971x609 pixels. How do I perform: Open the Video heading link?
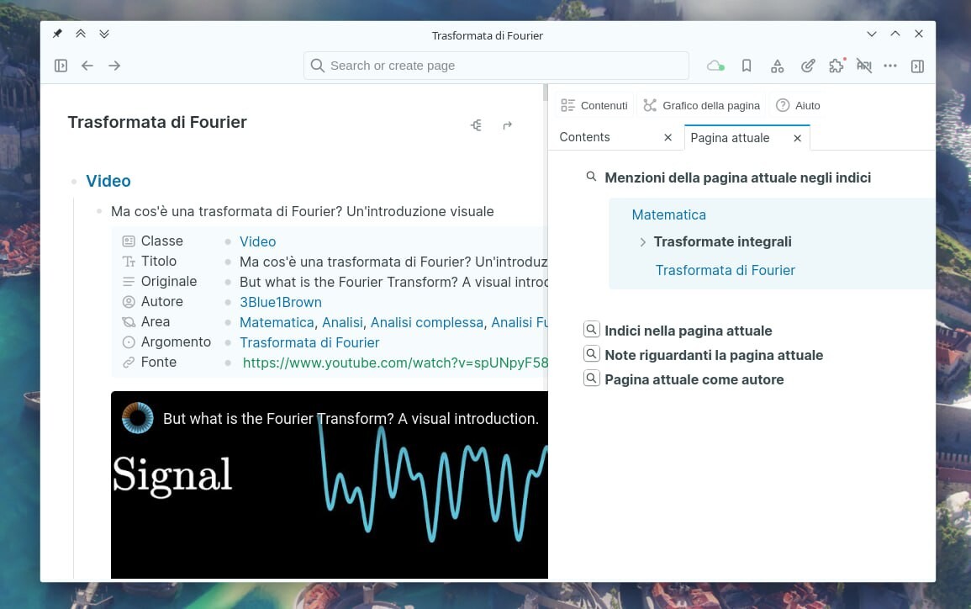[108, 181]
